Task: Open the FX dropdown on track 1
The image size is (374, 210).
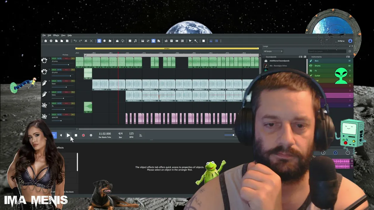Action: tap(73, 59)
